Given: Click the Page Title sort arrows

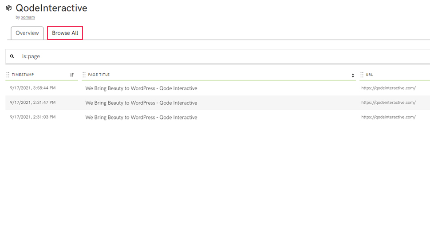Looking at the screenshot, I should click(353, 75).
